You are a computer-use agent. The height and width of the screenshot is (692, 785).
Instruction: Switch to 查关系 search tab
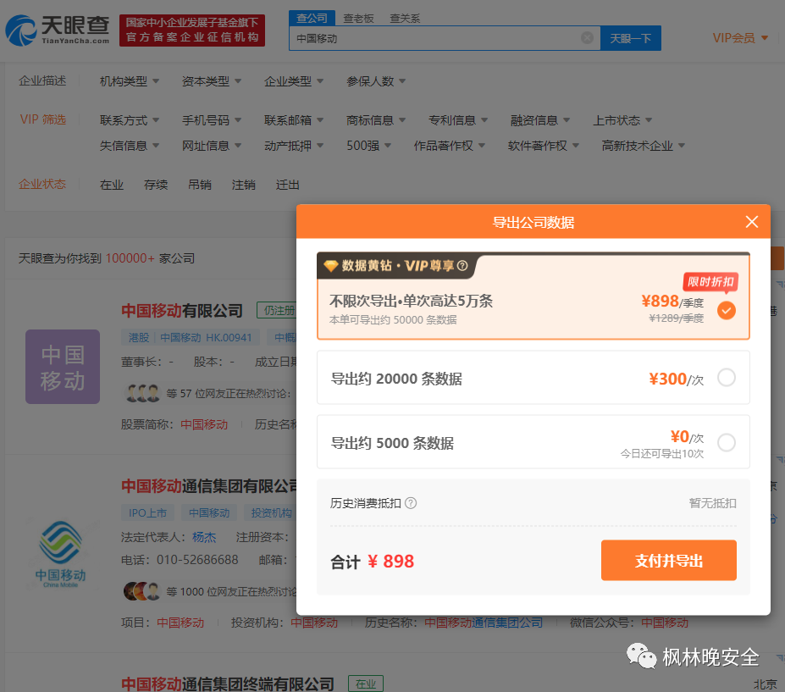pyautogui.click(x=405, y=19)
